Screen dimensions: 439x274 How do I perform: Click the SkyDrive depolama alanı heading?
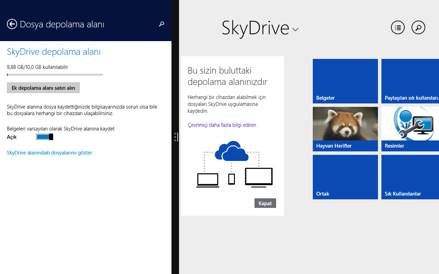pyautogui.click(x=54, y=52)
